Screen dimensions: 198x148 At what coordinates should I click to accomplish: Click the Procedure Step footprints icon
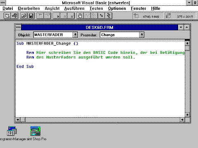coord(109,16)
